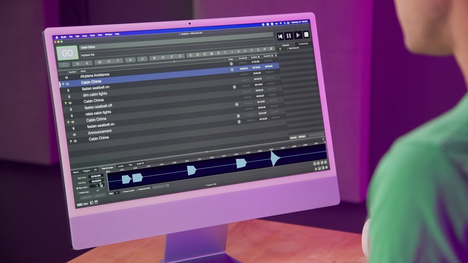Add a Group cue from toolbar
The width and height of the screenshot is (468, 263).
click(64, 65)
